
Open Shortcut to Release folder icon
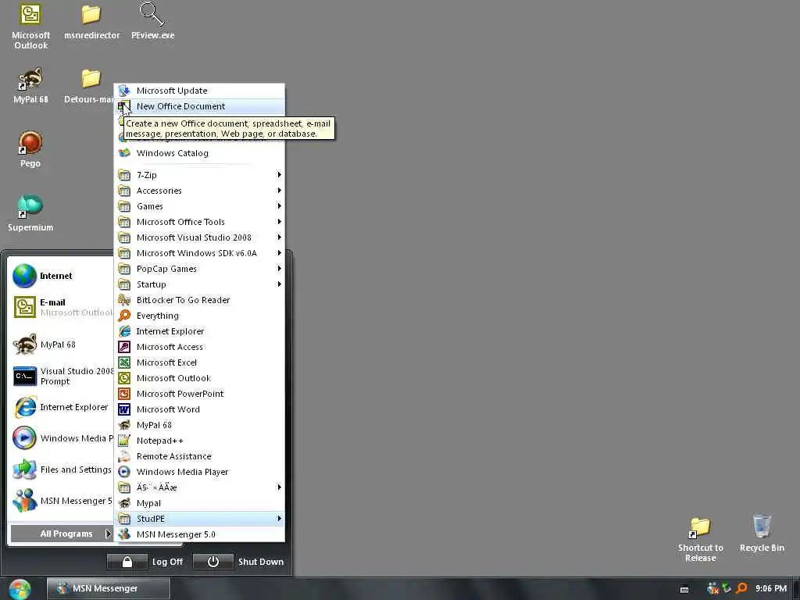pyautogui.click(x=701, y=539)
